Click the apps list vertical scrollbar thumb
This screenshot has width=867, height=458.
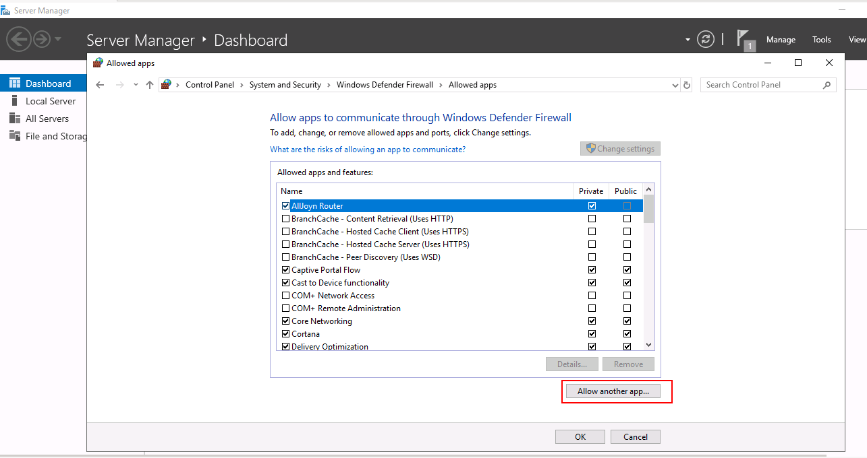tap(648, 209)
